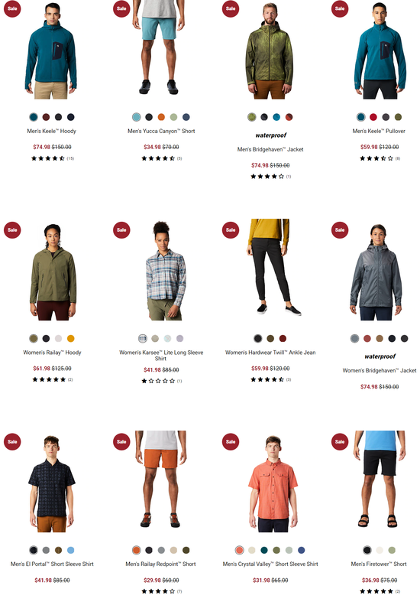Click the Women's Karsee plaid shirt photo
The width and height of the screenshot is (420, 595).
pyautogui.click(x=165, y=270)
